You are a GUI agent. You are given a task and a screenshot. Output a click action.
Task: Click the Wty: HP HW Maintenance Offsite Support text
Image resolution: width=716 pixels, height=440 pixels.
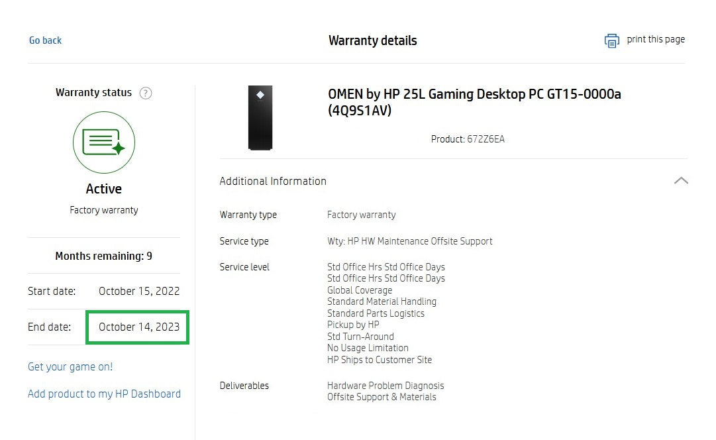pos(409,241)
